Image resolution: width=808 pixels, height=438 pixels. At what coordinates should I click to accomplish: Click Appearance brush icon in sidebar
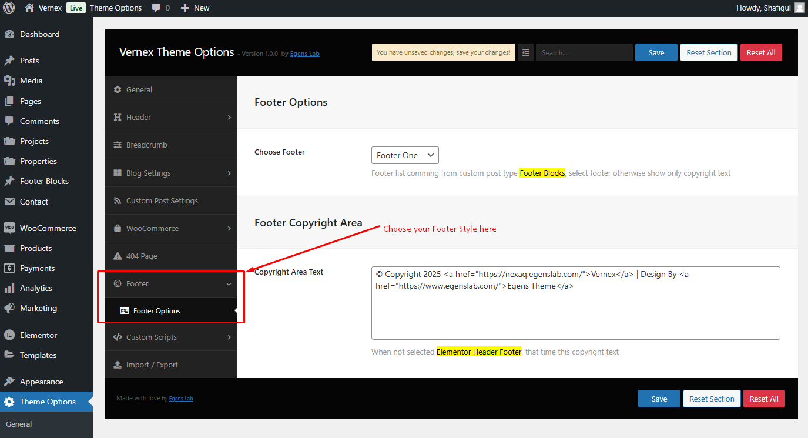(9, 382)
